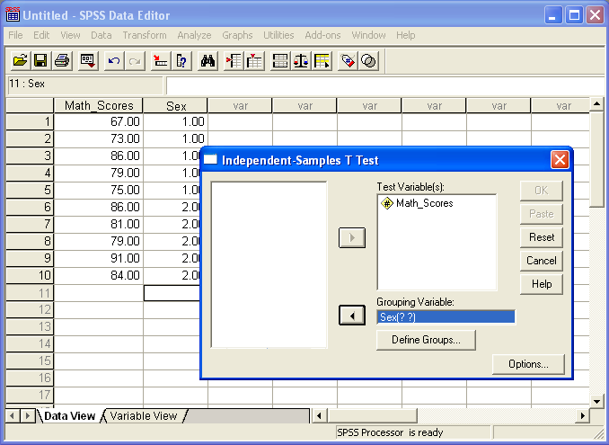Image resolution: width=609 pixels, height=445 pixels.
Task: Select the Sex(? ?) grouping variable field
Action: 446,317
